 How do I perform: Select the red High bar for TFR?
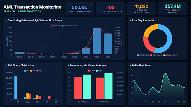click(49, 98)
